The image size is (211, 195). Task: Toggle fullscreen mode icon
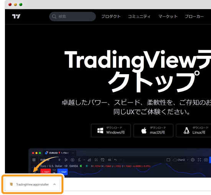(199, 160)
